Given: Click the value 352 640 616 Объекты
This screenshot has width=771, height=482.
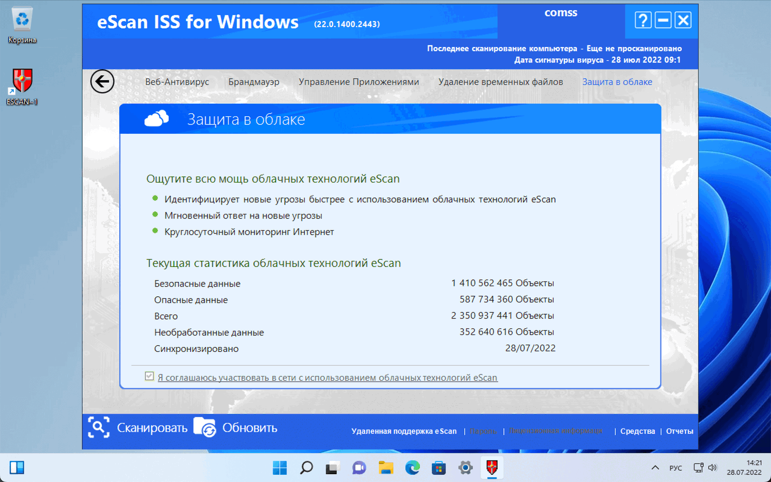Looking at the screenshot, I should coord(507,332).
